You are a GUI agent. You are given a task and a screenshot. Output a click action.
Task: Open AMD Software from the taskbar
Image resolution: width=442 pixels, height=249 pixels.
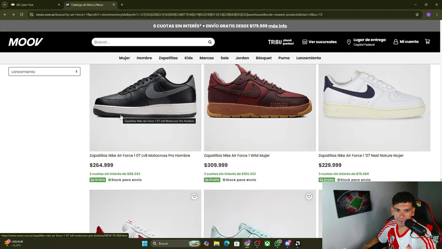(298, 243)
